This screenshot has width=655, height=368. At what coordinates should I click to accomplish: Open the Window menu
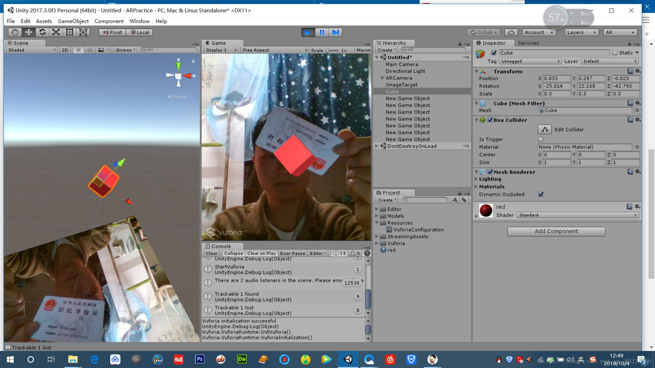click(x=139, y=21)
